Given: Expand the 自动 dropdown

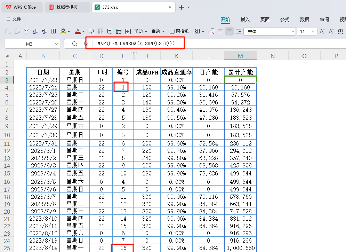Looking at the screenshot, I should [x=158, y=31].
